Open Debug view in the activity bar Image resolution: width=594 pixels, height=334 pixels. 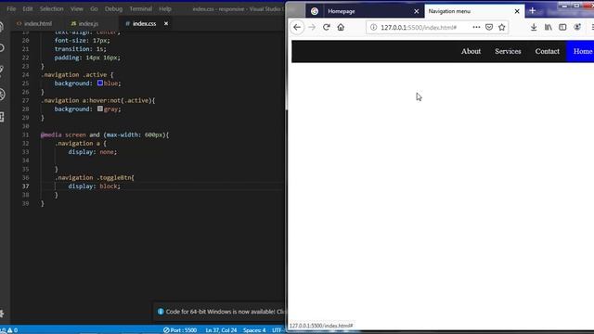point(2,95)
